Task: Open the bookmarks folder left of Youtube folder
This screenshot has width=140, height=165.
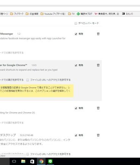Action: (x=32, y=14)
